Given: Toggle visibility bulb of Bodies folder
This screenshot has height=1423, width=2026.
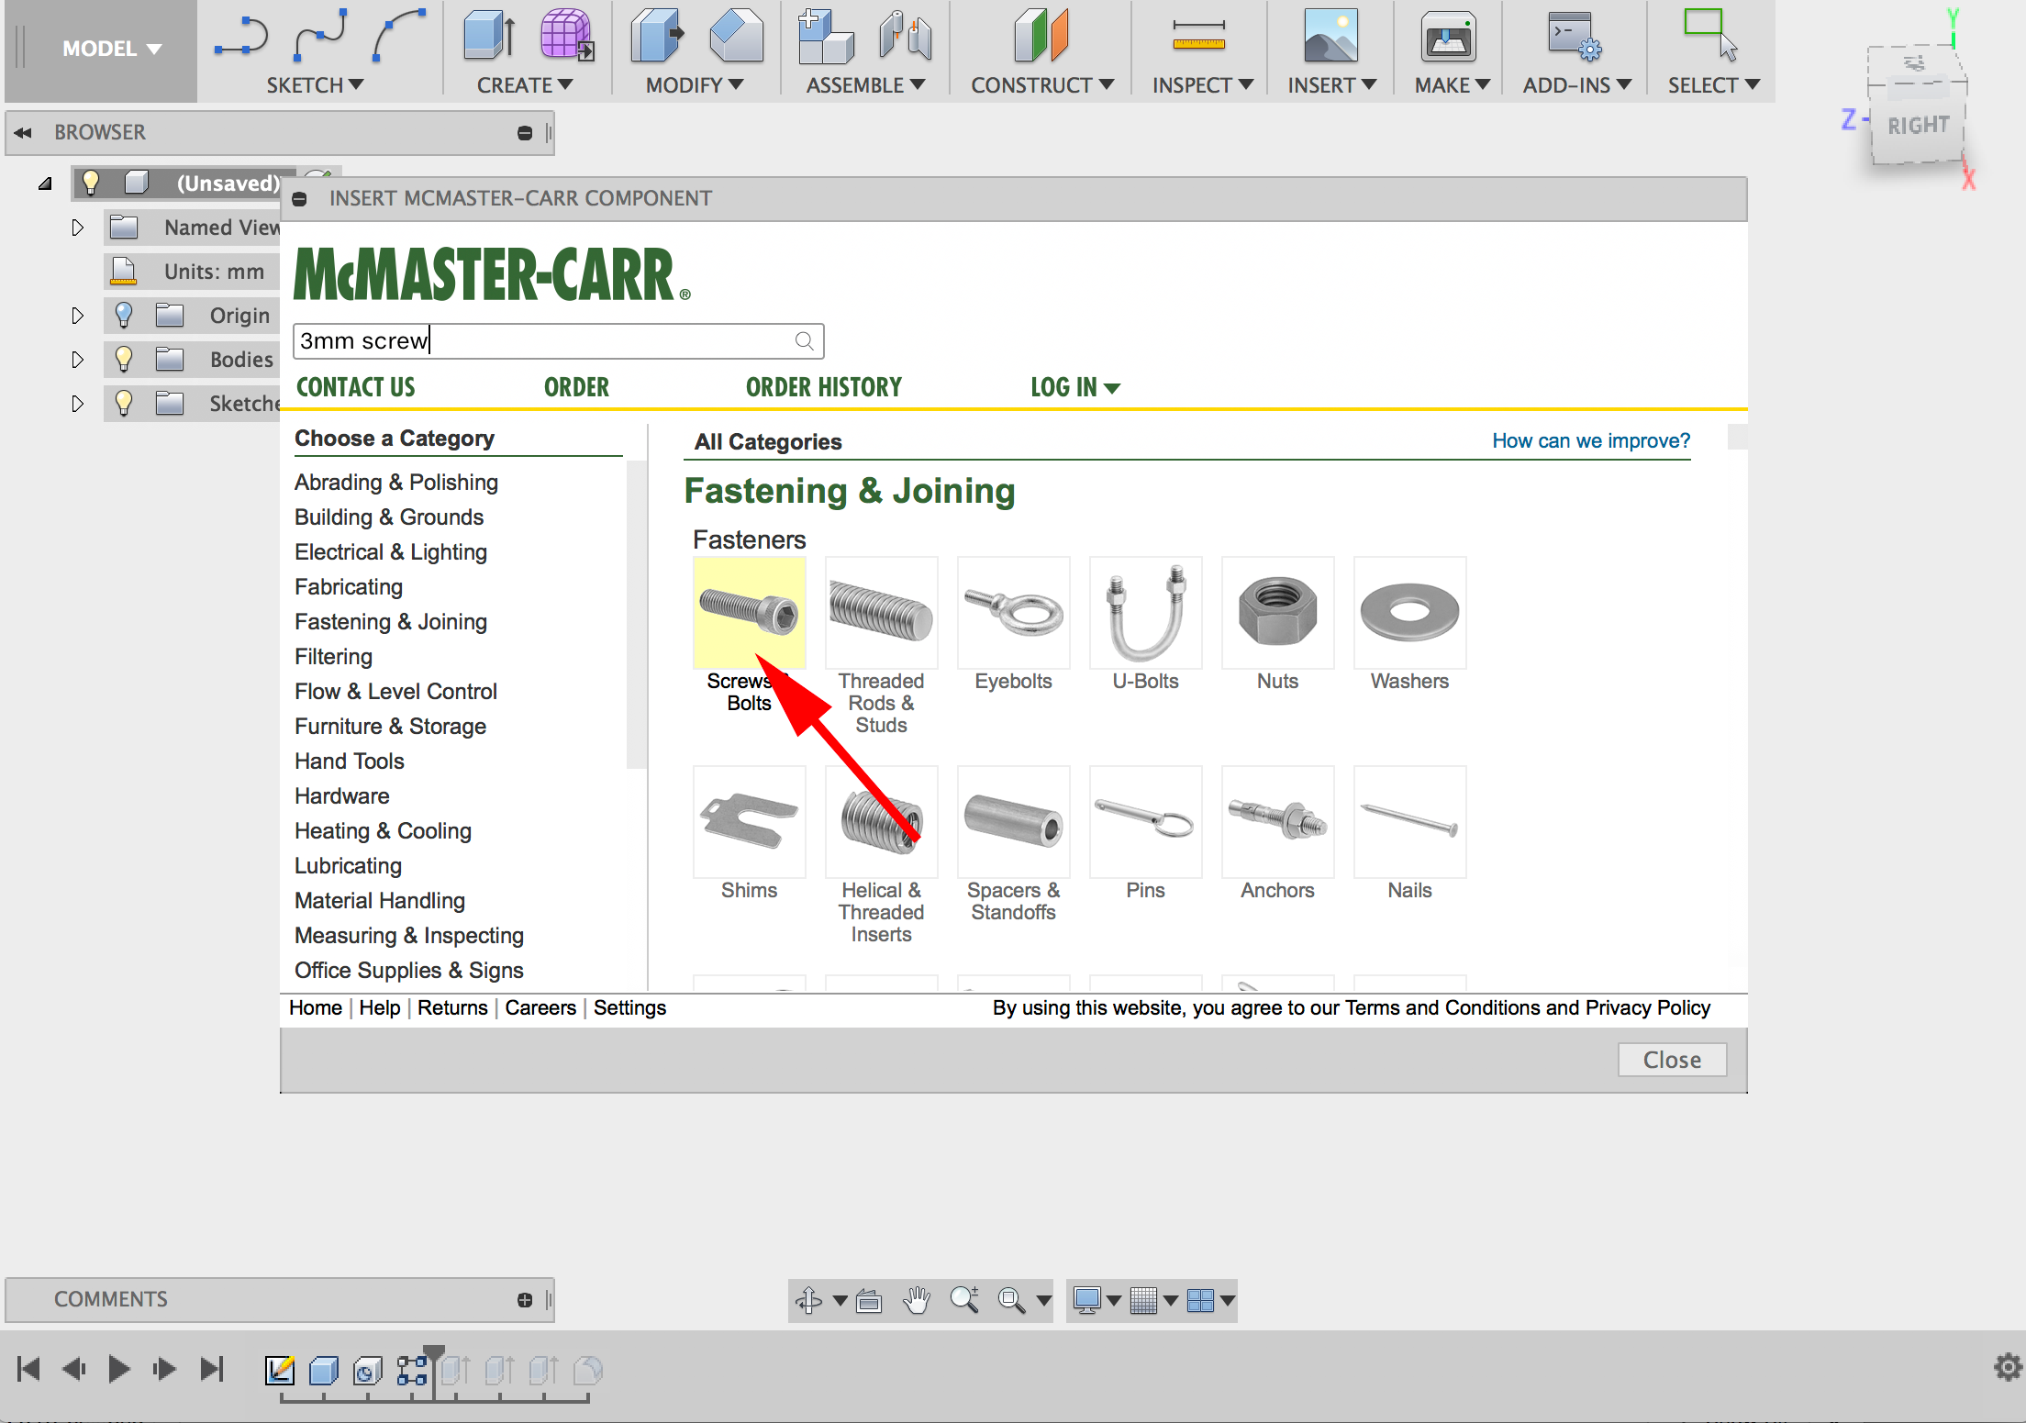Looking at the screenshot, I should (124, 359).
